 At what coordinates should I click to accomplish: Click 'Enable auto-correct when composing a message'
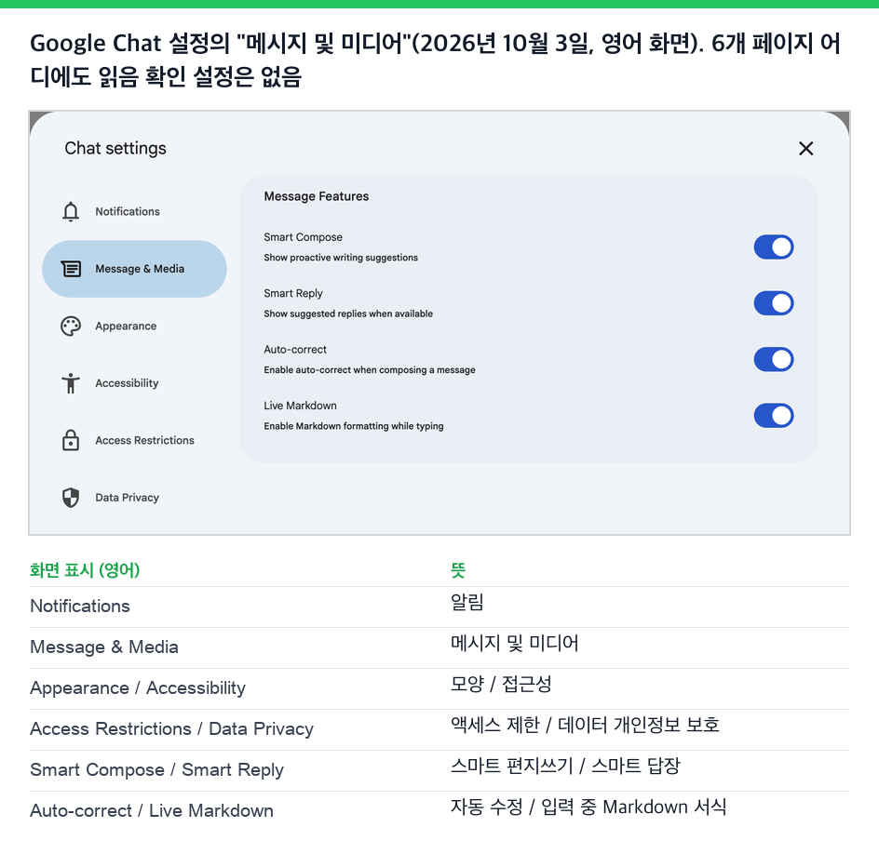point(370,369)
